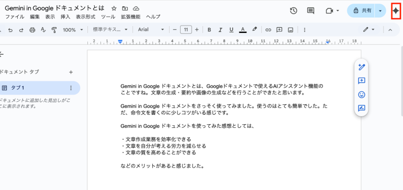This screenshot has height=190, width=403.
Task: Open version history clock icon
Action: coord(294,10)
